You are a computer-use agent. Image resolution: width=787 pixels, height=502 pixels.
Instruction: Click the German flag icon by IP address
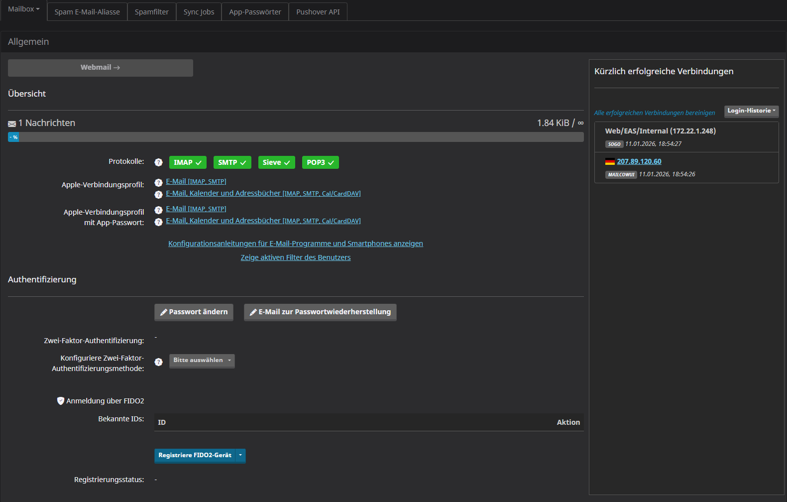pyautogui.click(x=610, y=161)
